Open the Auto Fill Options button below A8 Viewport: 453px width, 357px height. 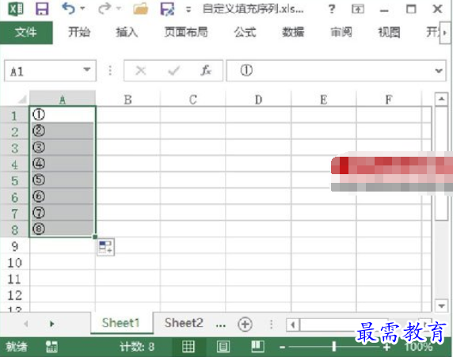click(105, 247)
